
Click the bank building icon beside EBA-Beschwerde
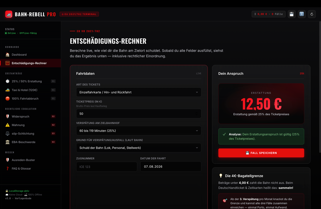7,142
